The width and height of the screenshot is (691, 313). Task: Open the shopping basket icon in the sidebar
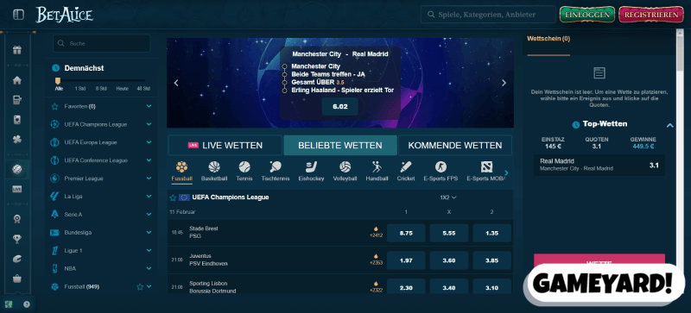point(17,279)
